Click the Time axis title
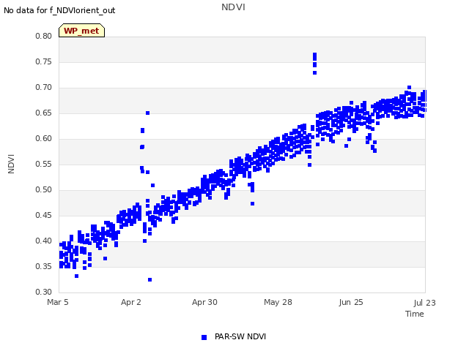Viewport: 469px width, 351px height. point(415,314)
